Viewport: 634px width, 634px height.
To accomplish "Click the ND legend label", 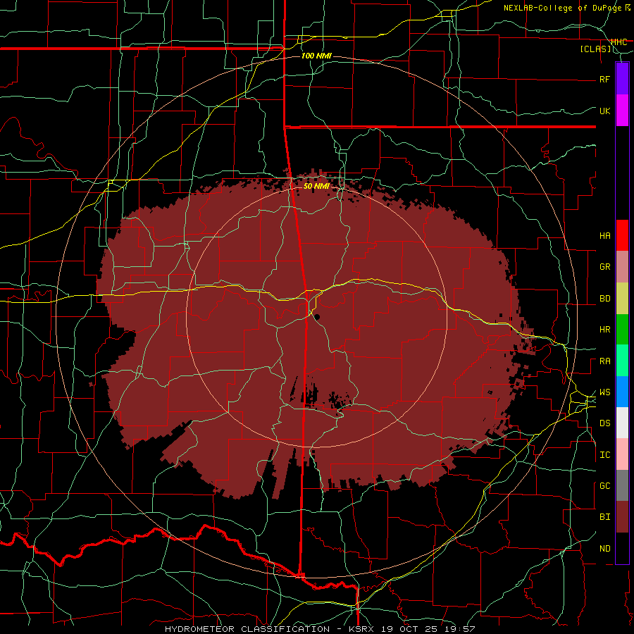I will click(x=605, y=549).
